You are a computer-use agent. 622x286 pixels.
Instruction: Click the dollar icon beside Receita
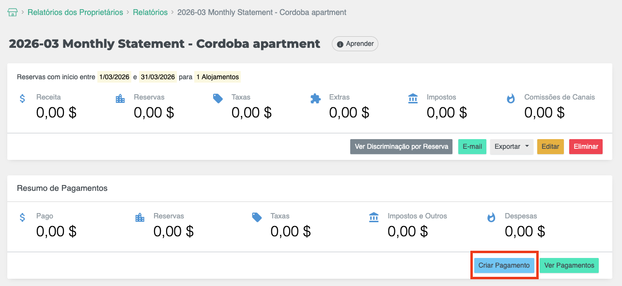[22, 99]
